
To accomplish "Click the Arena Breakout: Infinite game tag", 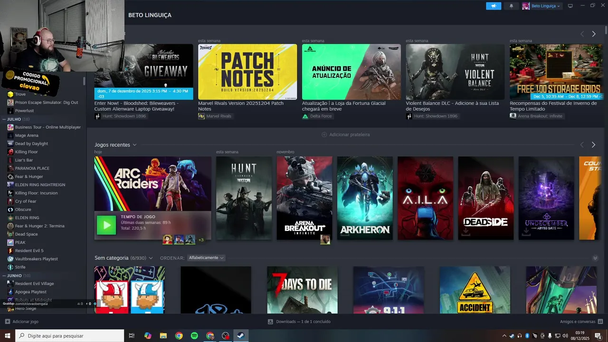I will (536, 116).
